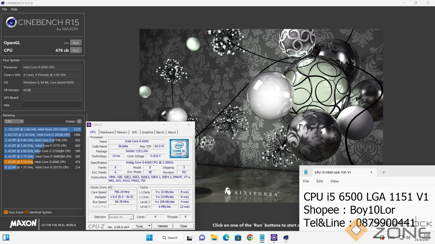The width and height of the screenshot is (435, 244).
Task: Click the Intel Core i5 badge in CPU-Z
Action: (179, 149)
